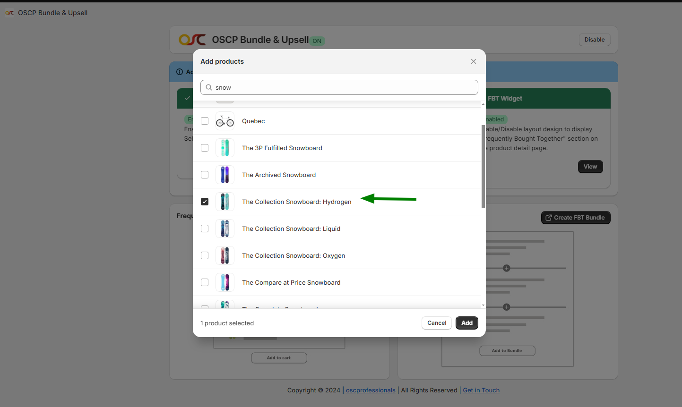Select The Compare at Price Snowboard row
The image size is (682, 407).
pos(291,283)
